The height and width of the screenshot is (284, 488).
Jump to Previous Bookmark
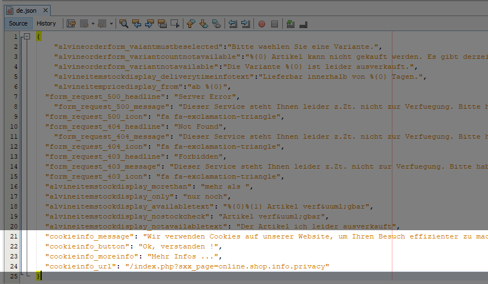[191, 24]
